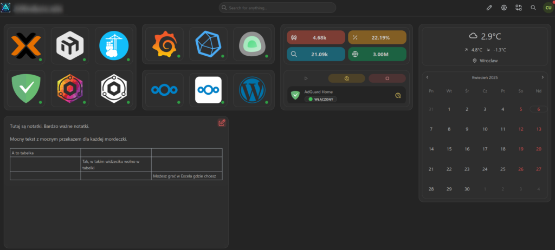Click the magnifier icon in top-right header

533,8
